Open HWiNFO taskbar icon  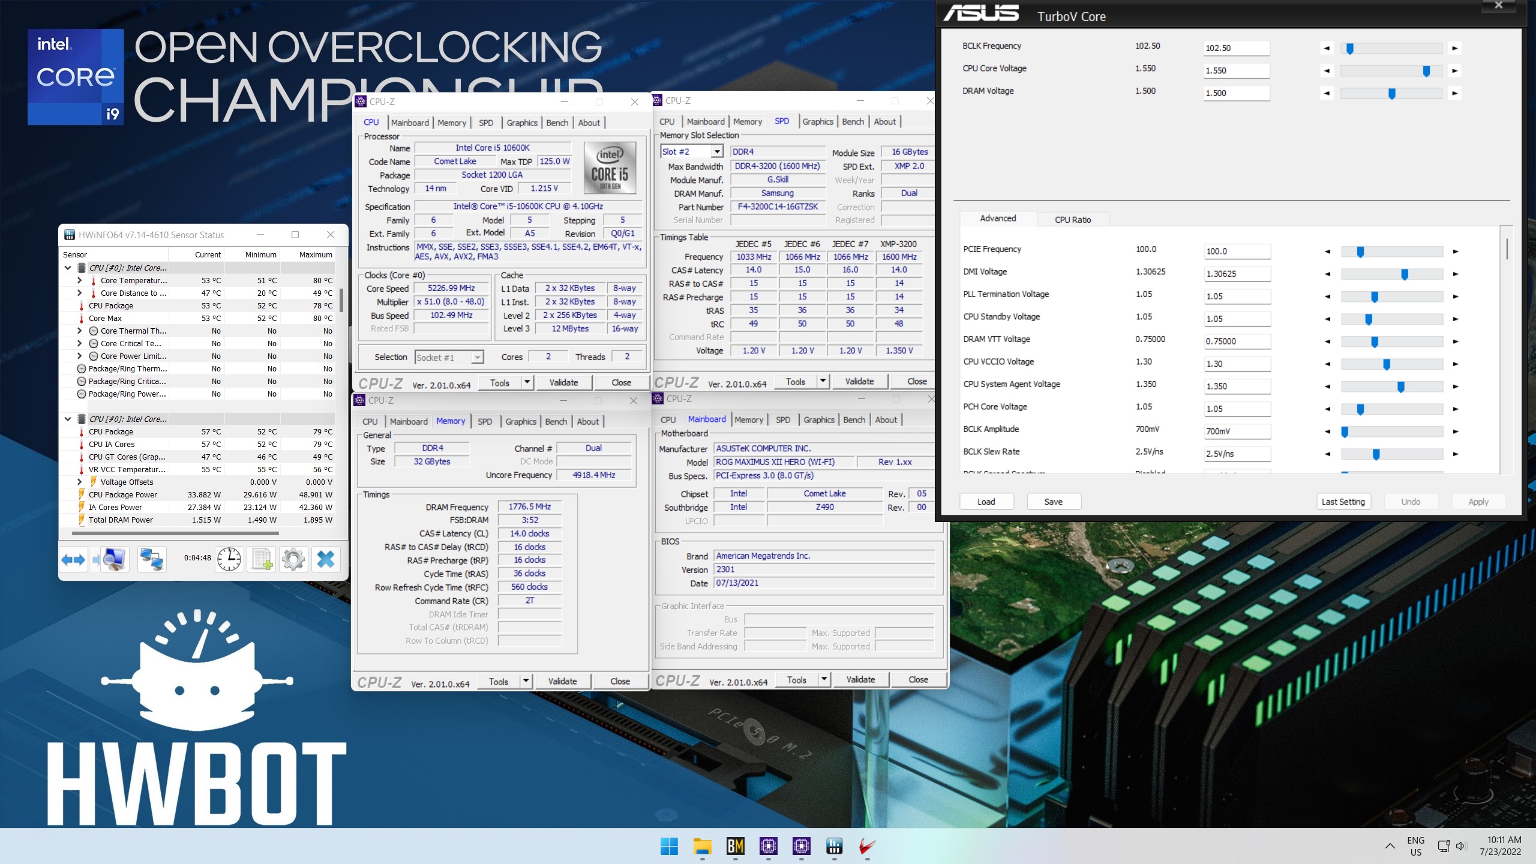pos(834,846)
